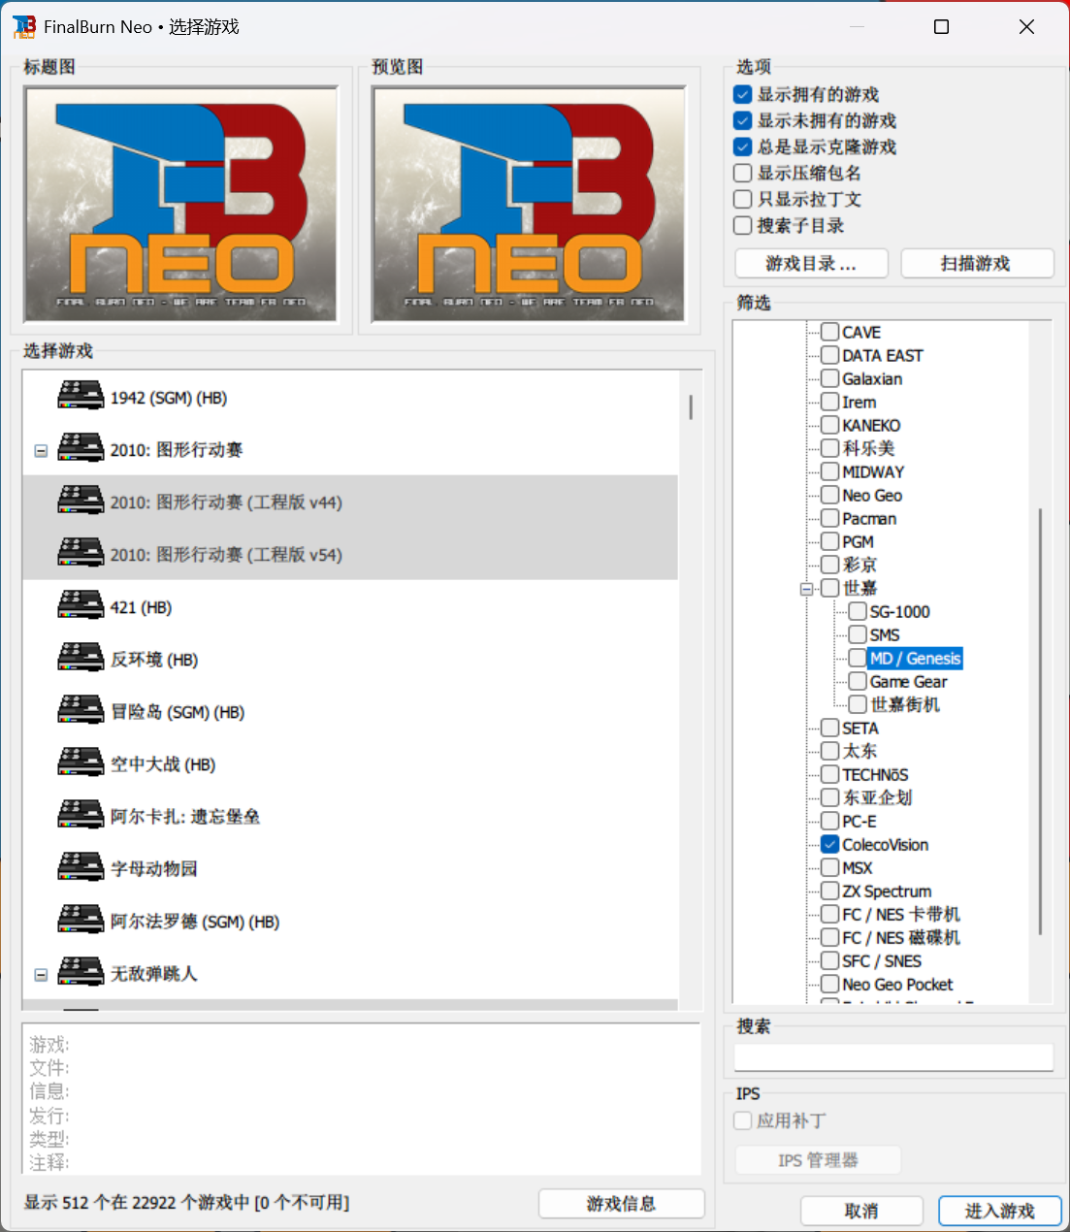Click the arcade icon beside parent 2010: 图形行动赛

[x=81, y=448]
